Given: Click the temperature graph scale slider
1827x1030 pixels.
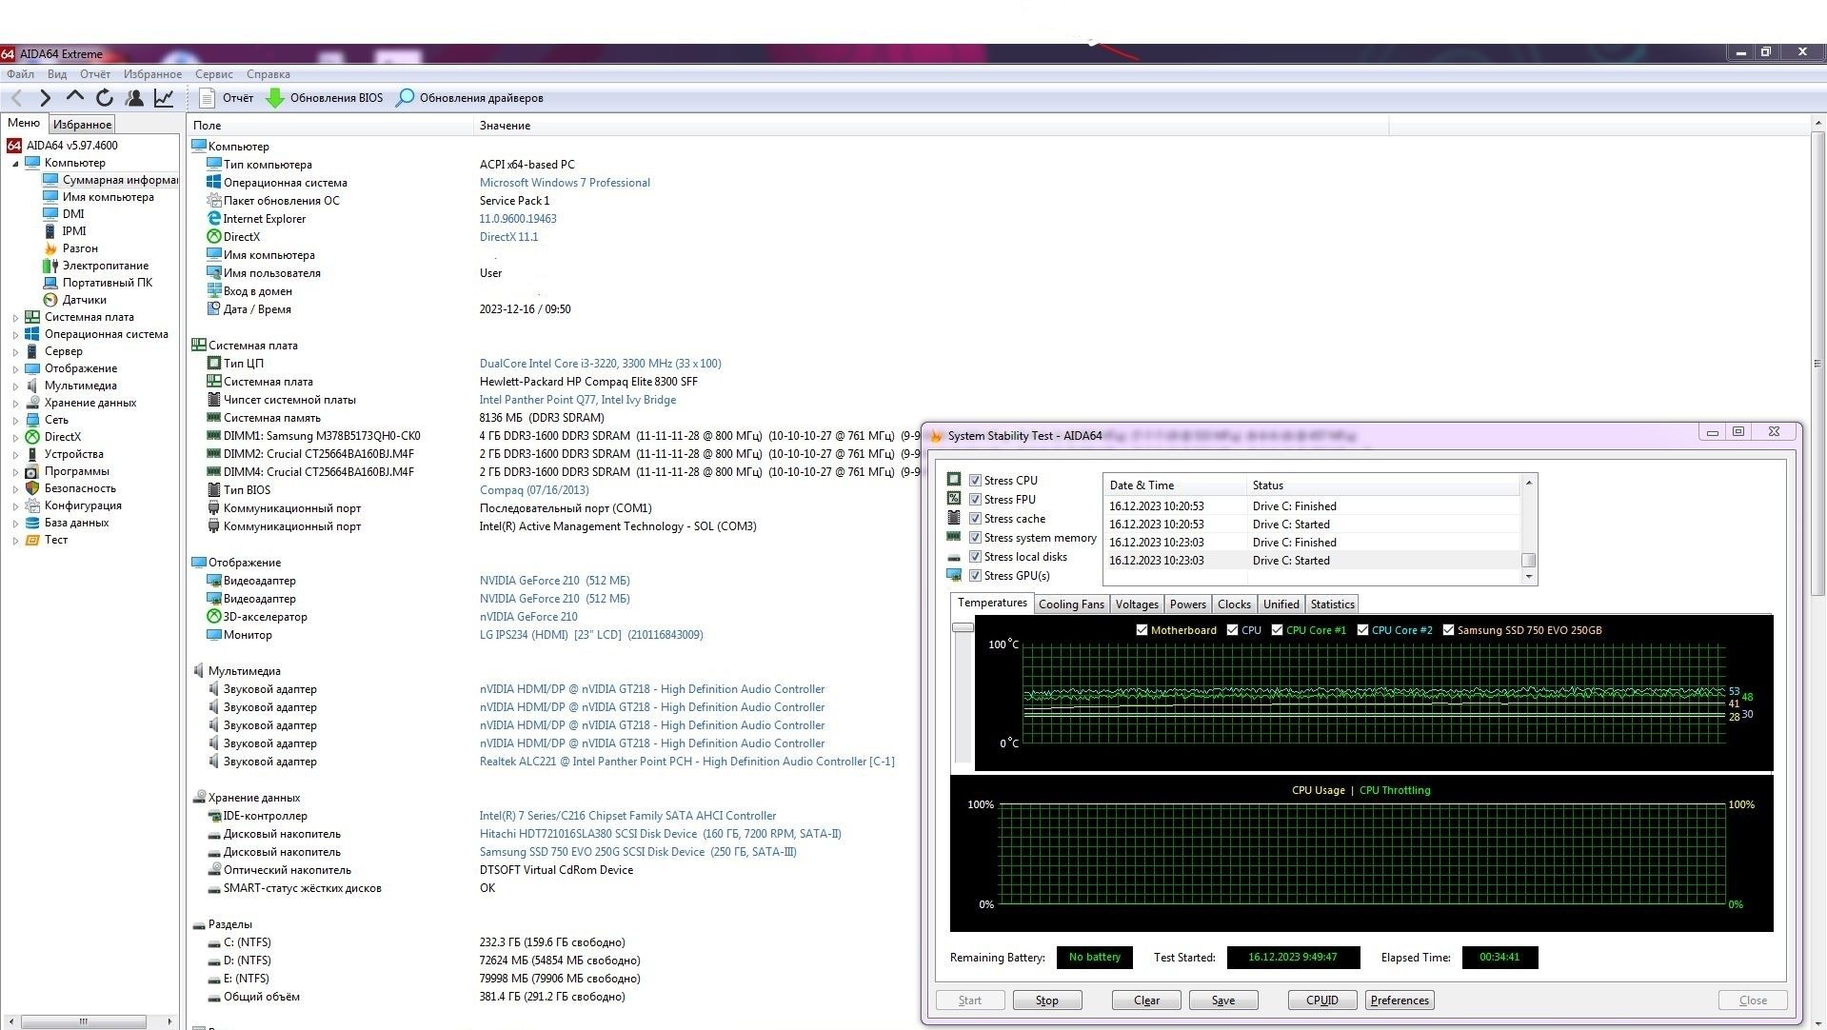Looking at the screenshot, I should tap(963, 627).
